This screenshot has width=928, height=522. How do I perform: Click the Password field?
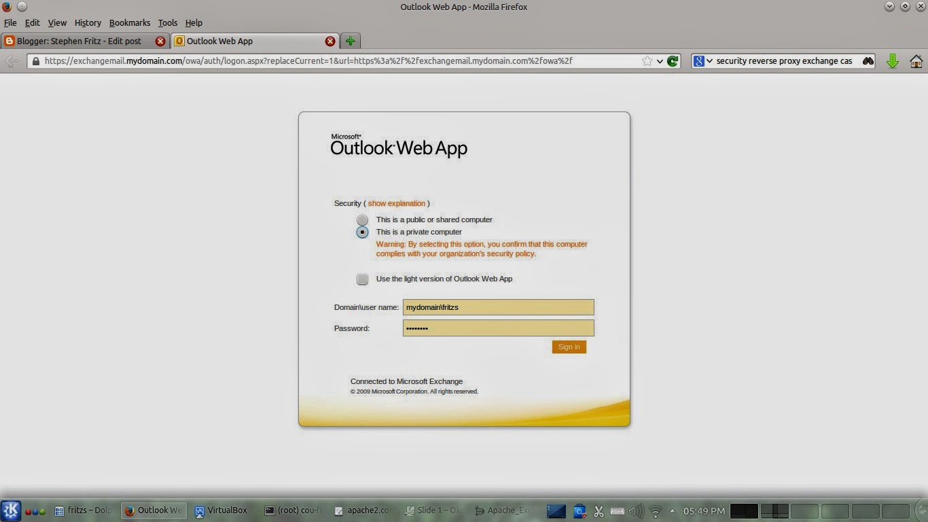(x=499, y=328)
